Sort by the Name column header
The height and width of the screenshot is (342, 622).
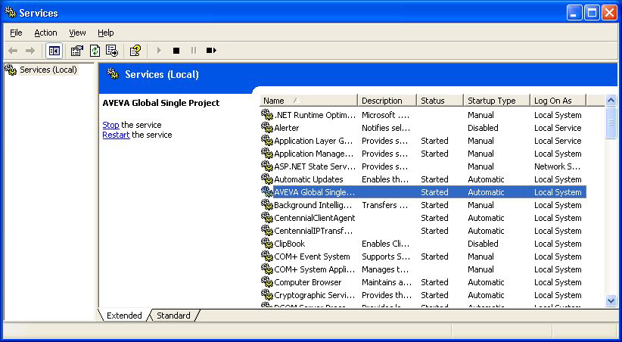309,101
